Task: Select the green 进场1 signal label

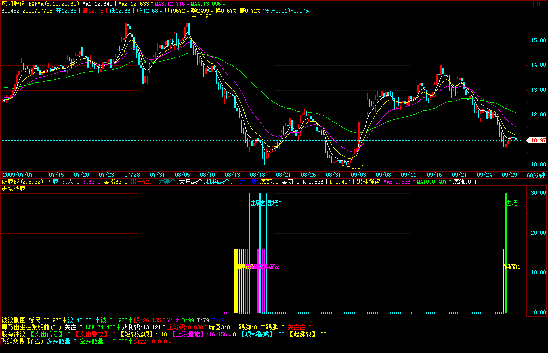Action: click(x=513, y=203)
